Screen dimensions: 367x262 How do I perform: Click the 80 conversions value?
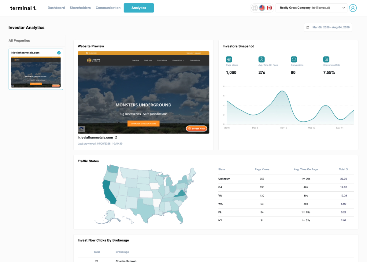tap(293, 73)
